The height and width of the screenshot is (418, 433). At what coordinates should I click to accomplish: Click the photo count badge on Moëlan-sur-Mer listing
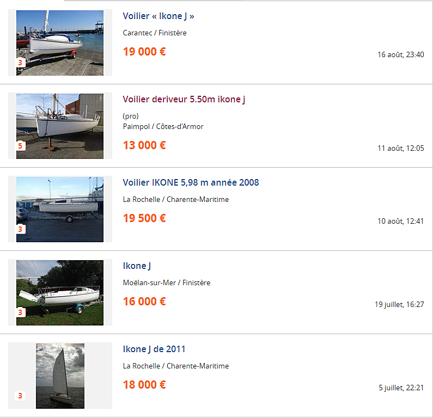[20, 312]
